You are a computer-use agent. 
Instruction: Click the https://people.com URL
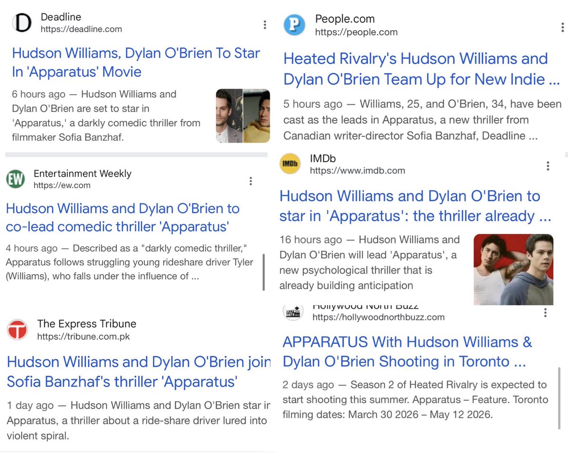click(x=356, y=32)
